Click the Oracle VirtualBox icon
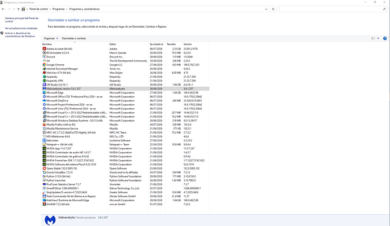 (x=44, y=172)
